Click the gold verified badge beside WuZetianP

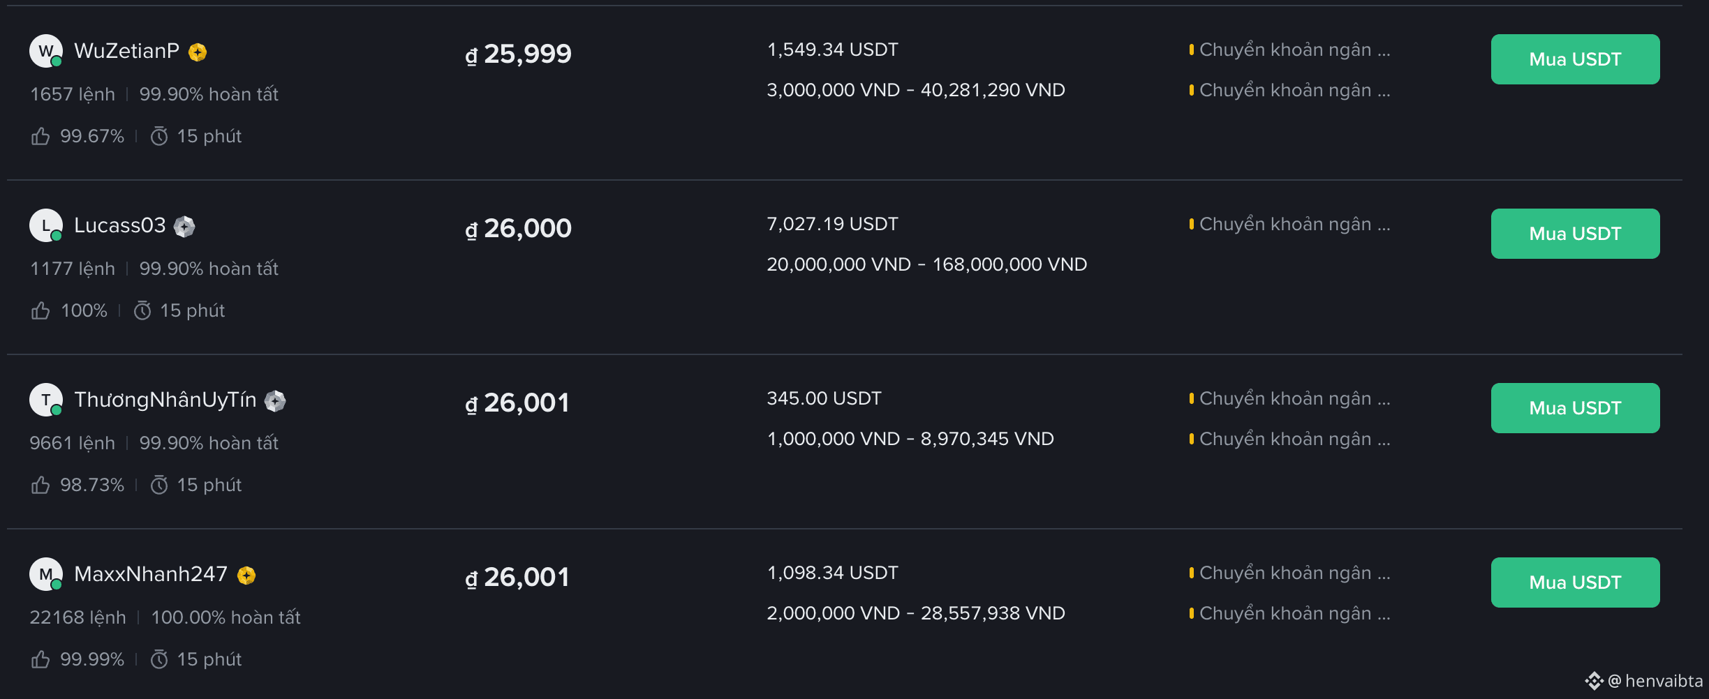[198, 52]
